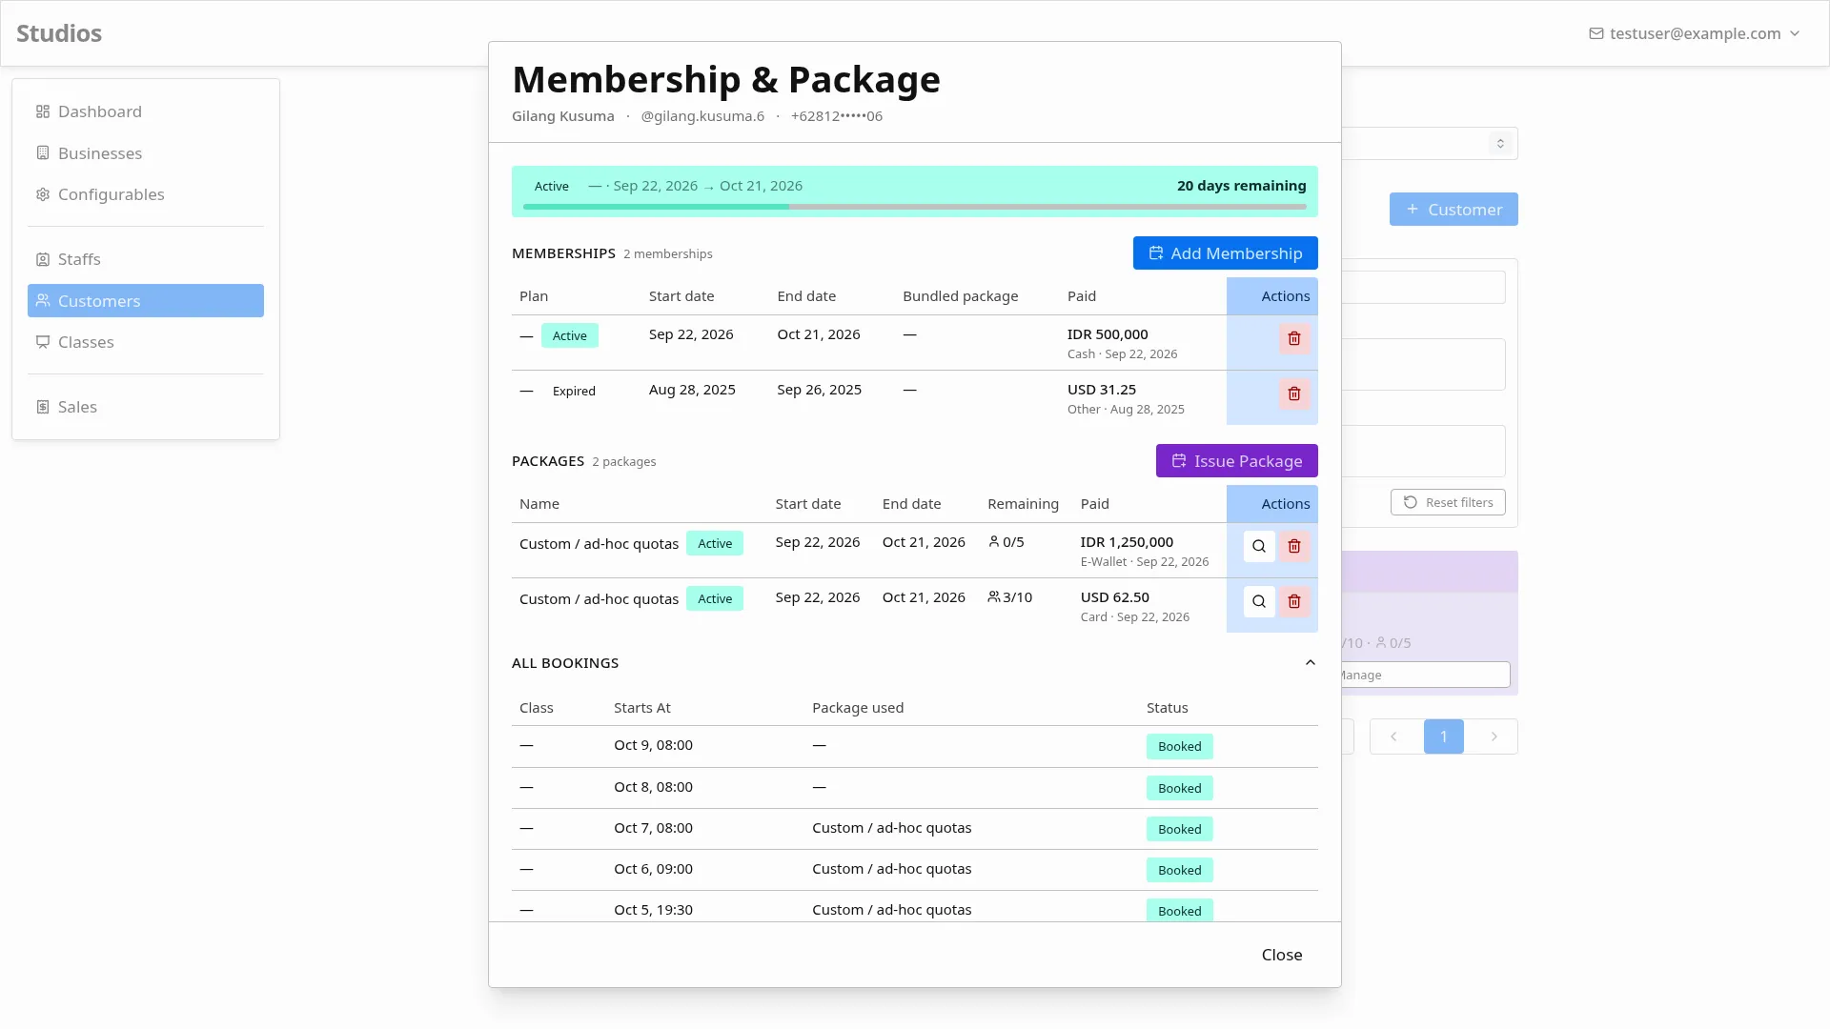
Task: Delete the expired USD 31.25 membership
Action: pyautogui.click(x=1293, y=393)
